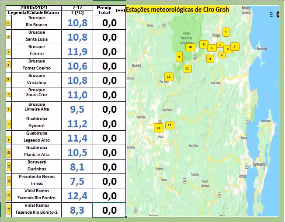Image resolution: width=285 pixels, height=222 pixels.
Task: Click legend icon 7 beside Limeira Alta row
Action: coord(8,109)
